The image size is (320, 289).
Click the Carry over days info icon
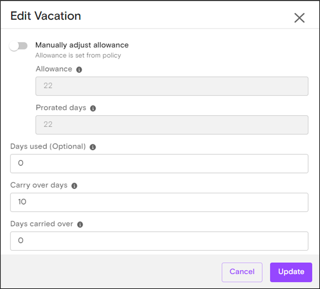(x=74, y=186)
